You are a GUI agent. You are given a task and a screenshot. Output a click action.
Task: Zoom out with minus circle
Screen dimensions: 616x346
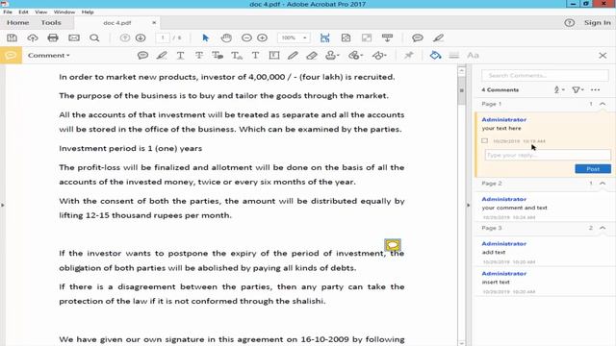pos(246,38)
